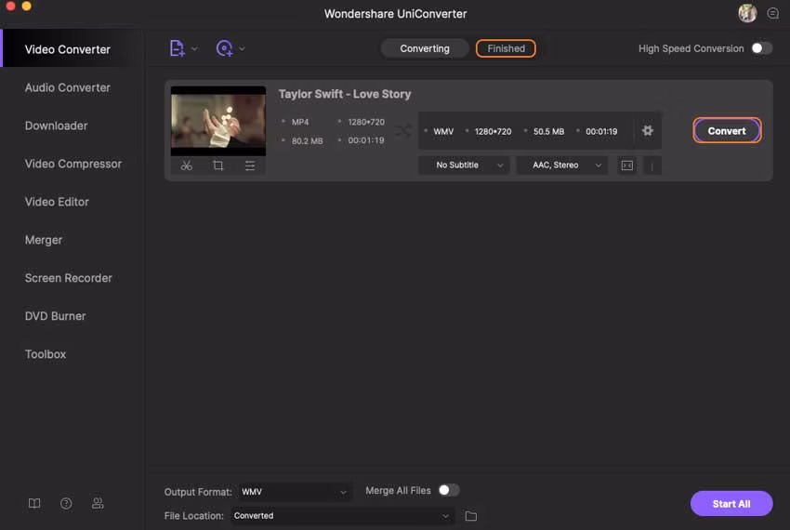Image resolution: width=790 pixels, height=530 pixels.
Task: Click the scissors trim icon
Action: (187, 166)
